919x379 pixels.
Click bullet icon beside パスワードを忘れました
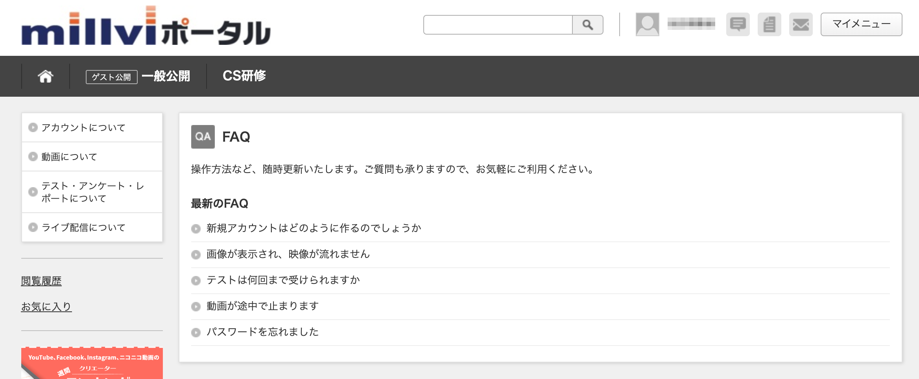[196, 333]
